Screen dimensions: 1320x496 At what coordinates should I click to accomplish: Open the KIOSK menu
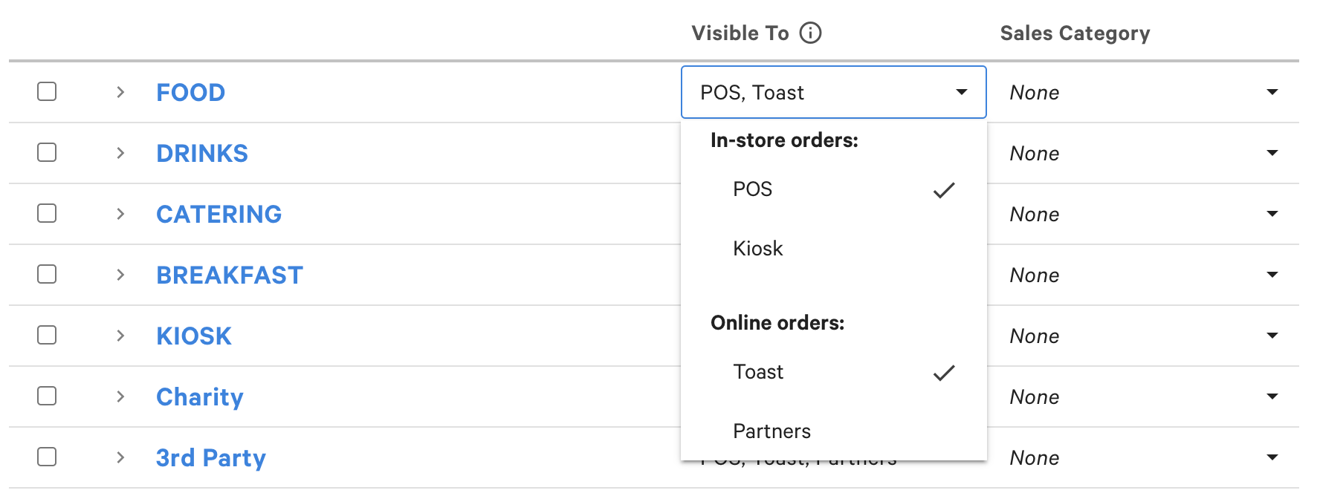[x=193, y=336]
